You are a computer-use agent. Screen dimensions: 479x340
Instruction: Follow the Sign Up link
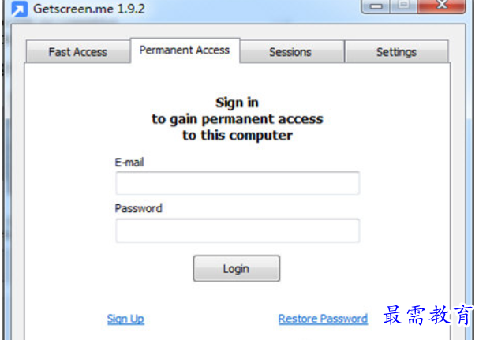[125, 319]
